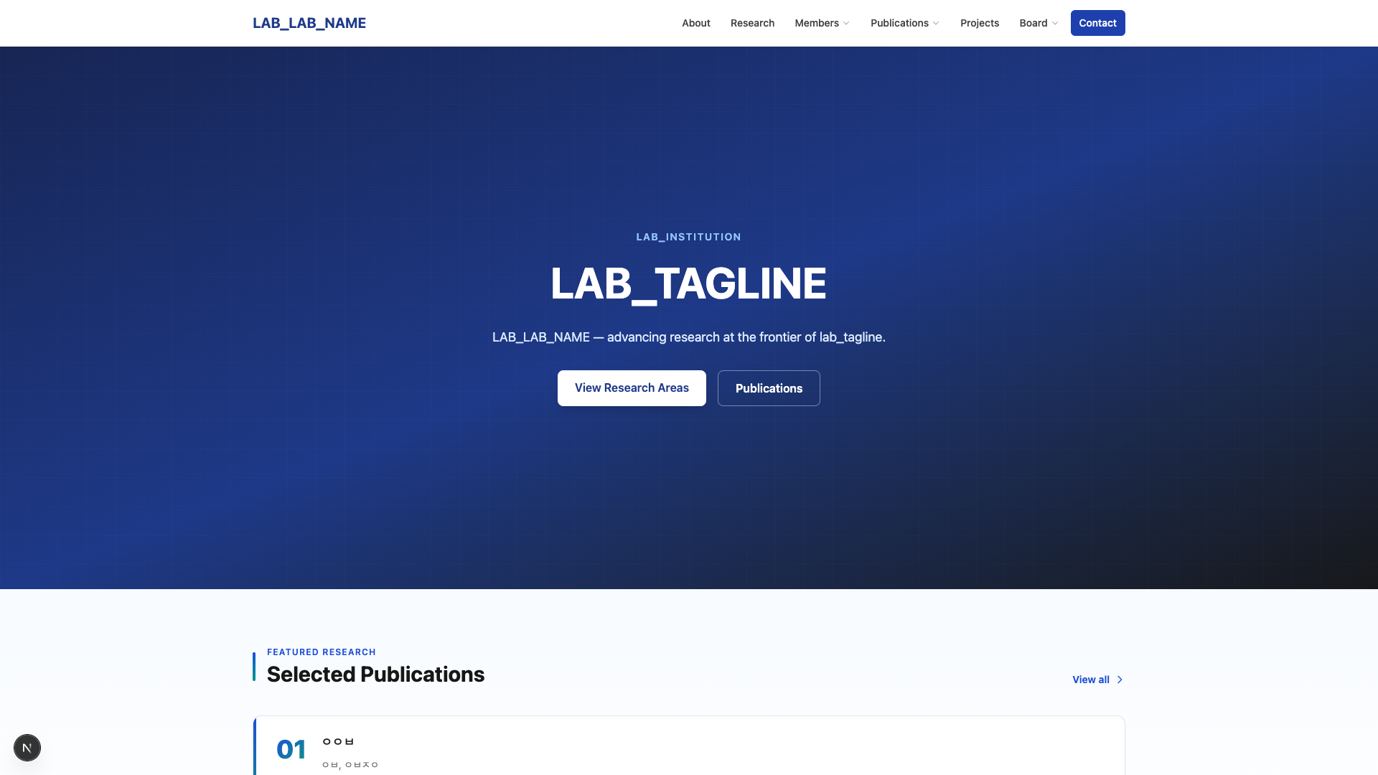Expand the Members dropdown chevron
Viewport: 1378px width, 775px height.
click(847, 24)
